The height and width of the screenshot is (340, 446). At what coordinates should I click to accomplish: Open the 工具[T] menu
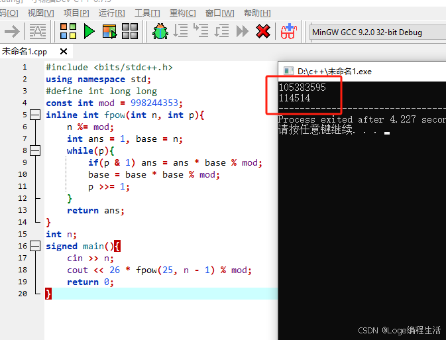click(x=147, y=13)
